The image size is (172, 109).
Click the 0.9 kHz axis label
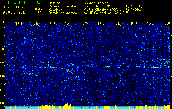[x=2, y=63]
